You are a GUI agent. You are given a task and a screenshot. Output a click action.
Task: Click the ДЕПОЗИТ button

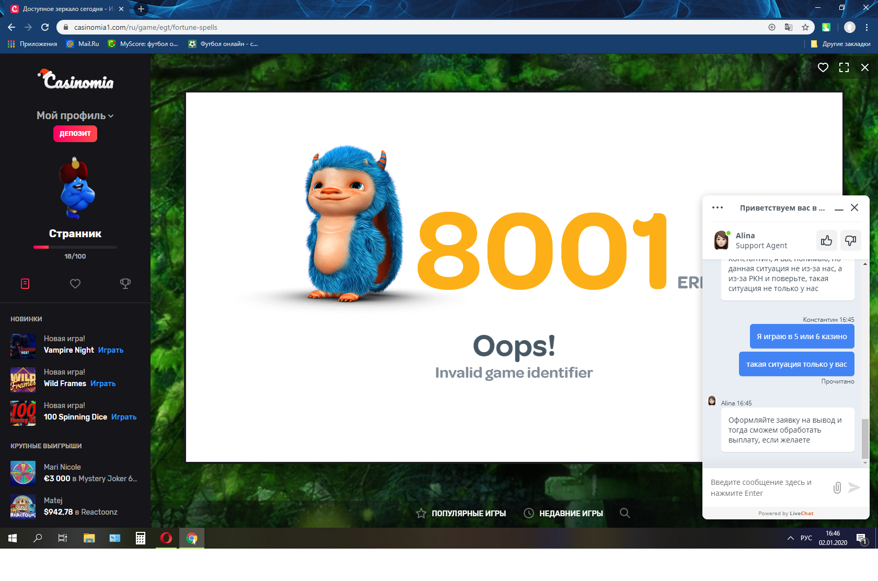(x=75, y=134)
